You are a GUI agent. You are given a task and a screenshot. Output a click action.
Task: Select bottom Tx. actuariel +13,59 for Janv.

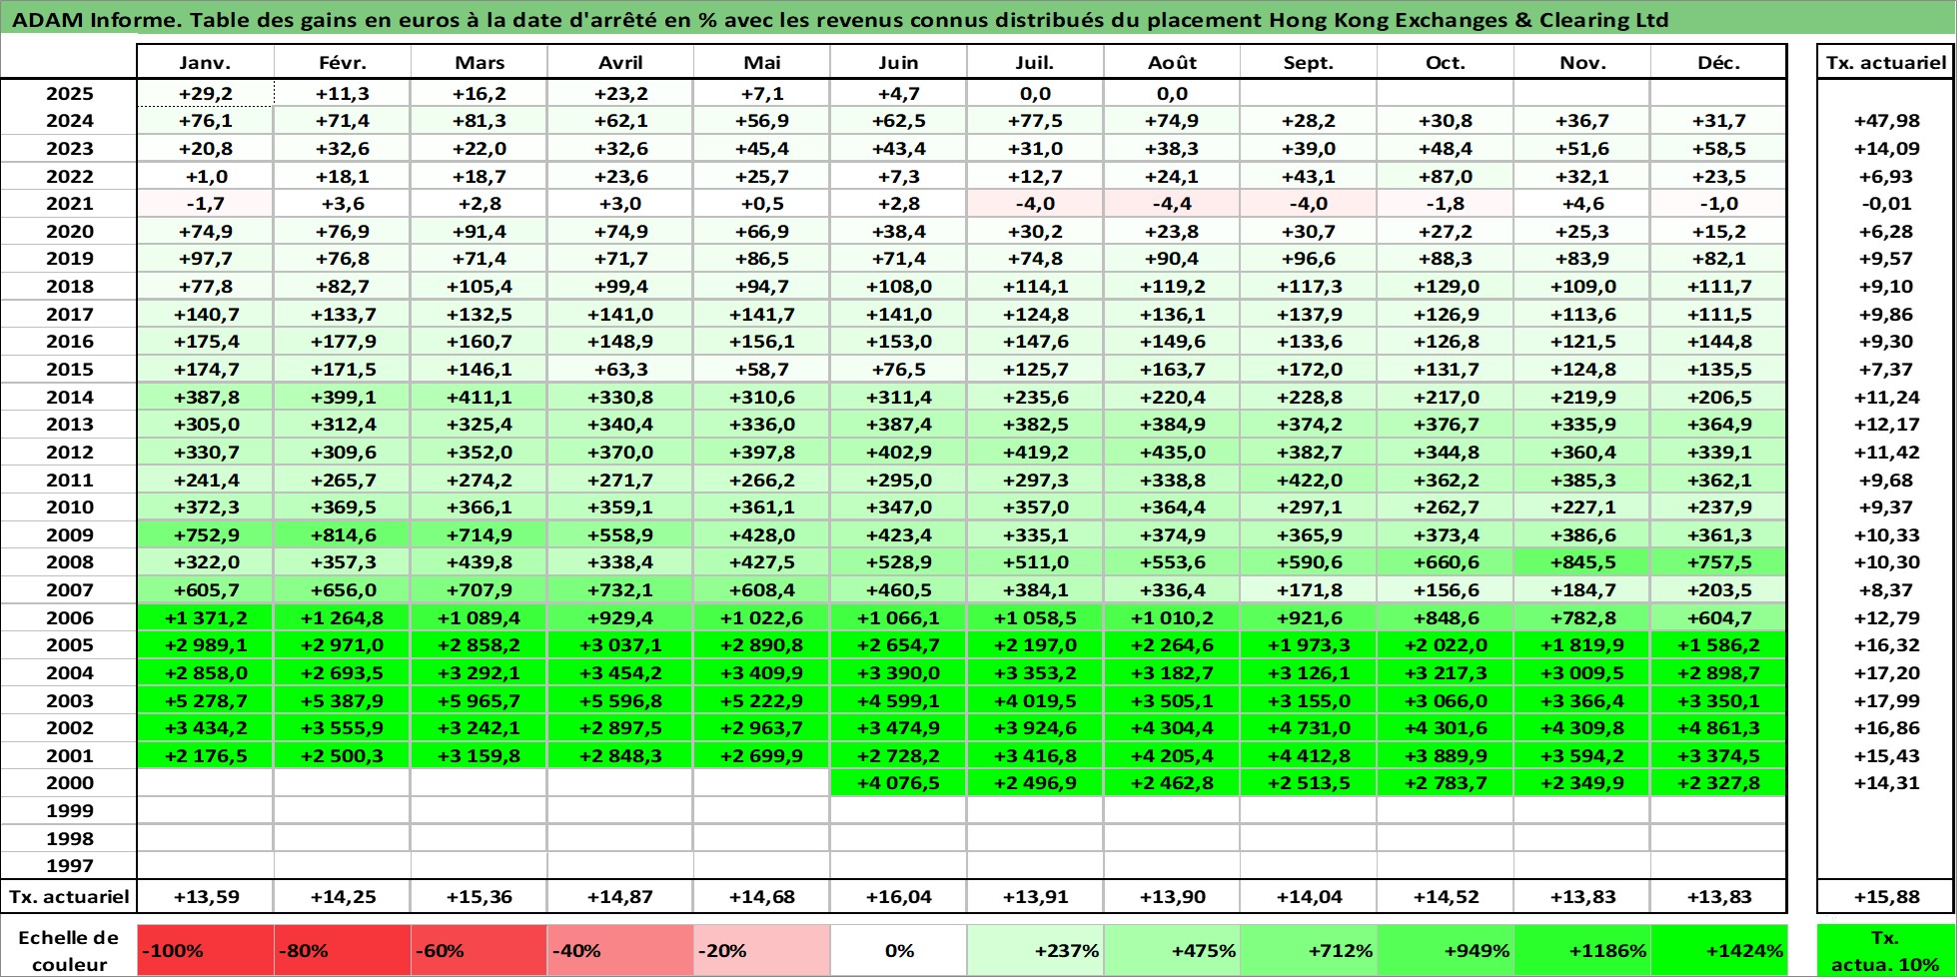pyautogui.click(x=205, y=897)
